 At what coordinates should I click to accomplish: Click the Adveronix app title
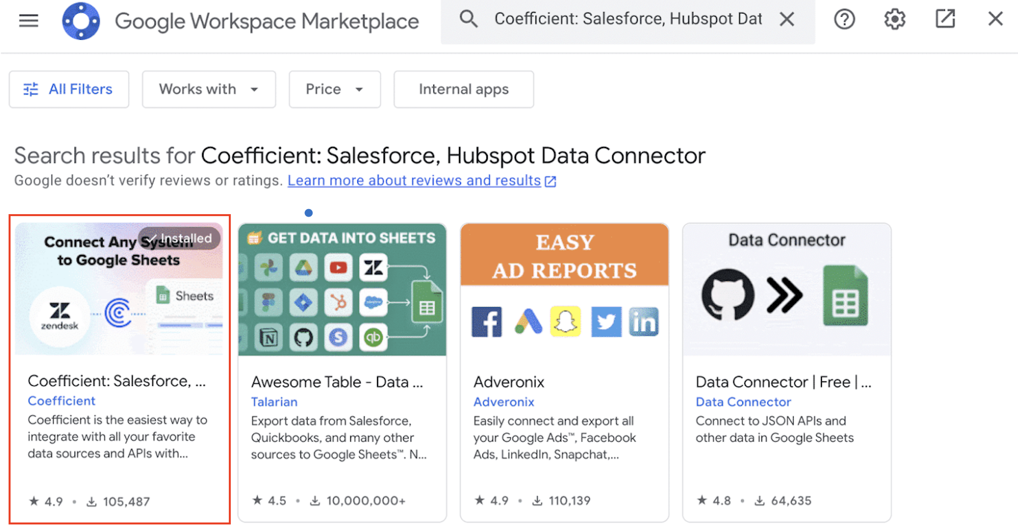[509, 382]
